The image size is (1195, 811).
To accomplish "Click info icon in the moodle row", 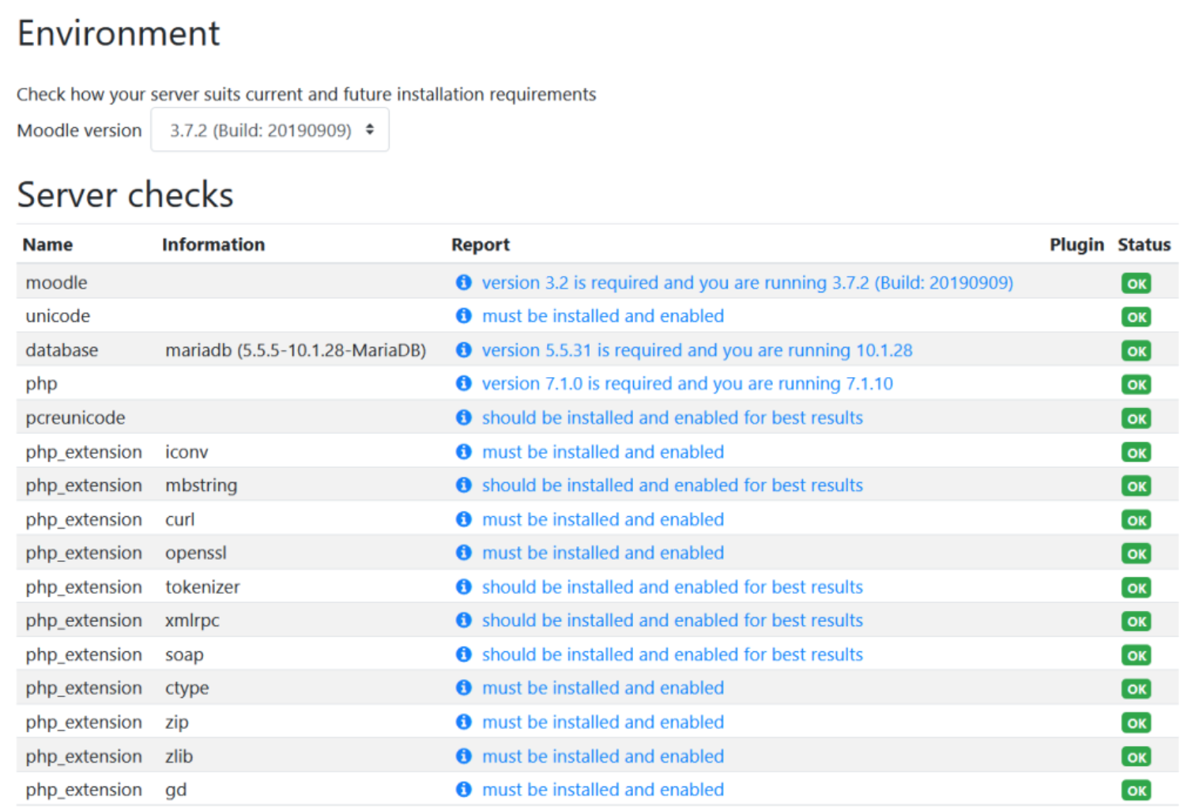I will (x=464, y=282).
